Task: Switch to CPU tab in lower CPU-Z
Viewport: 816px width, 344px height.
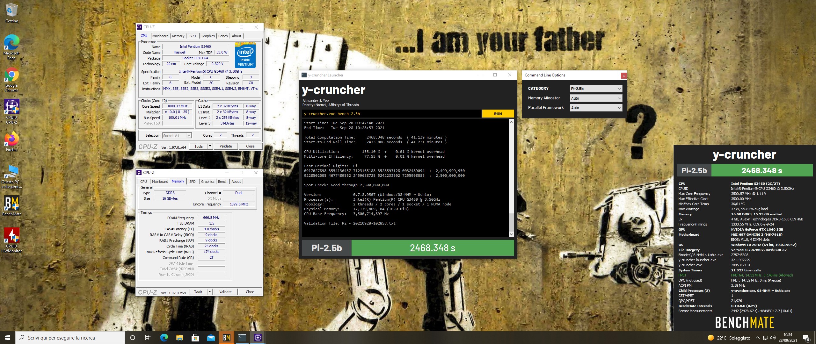Action: pyautogui.click(x=144, y=182)
